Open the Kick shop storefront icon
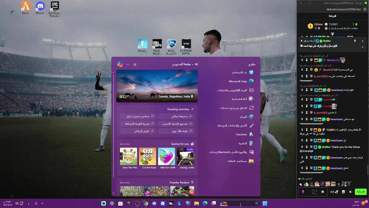 pyautogui.click(x=343, y=192)
